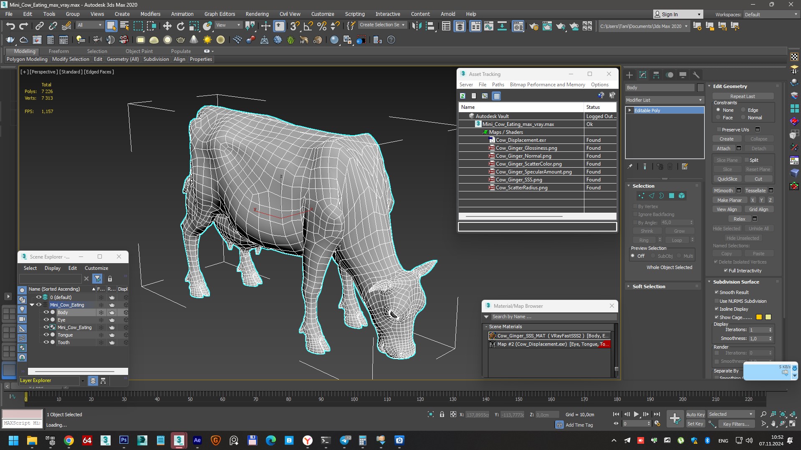Open the Create Selection Set dropdown
801x450 pixels.
click(382, 25)
